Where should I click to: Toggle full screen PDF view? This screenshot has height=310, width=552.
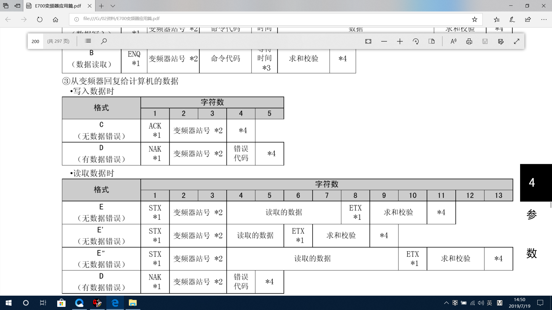(516, 41)
